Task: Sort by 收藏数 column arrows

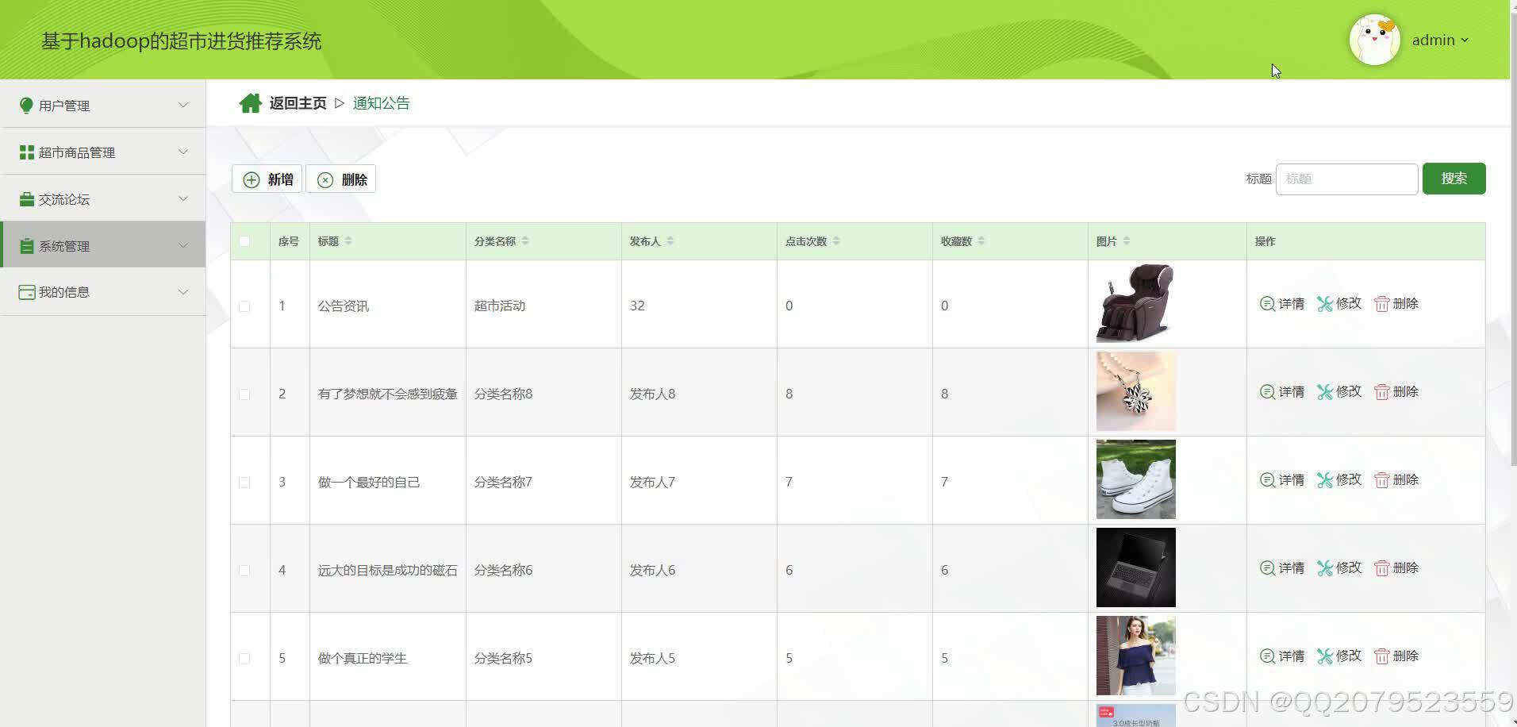Action: [x=981, y=241]
